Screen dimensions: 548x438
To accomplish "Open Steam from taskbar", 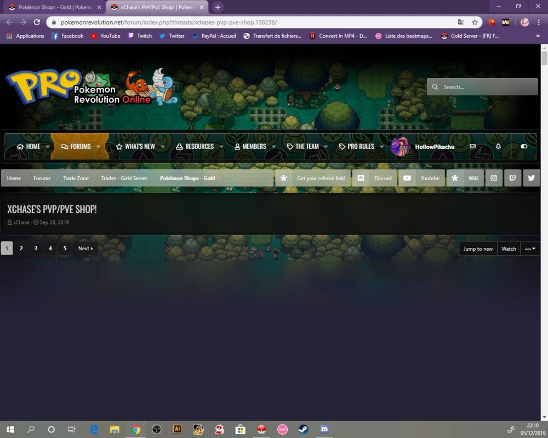I will pyautogui.click(x=303, y=429).
